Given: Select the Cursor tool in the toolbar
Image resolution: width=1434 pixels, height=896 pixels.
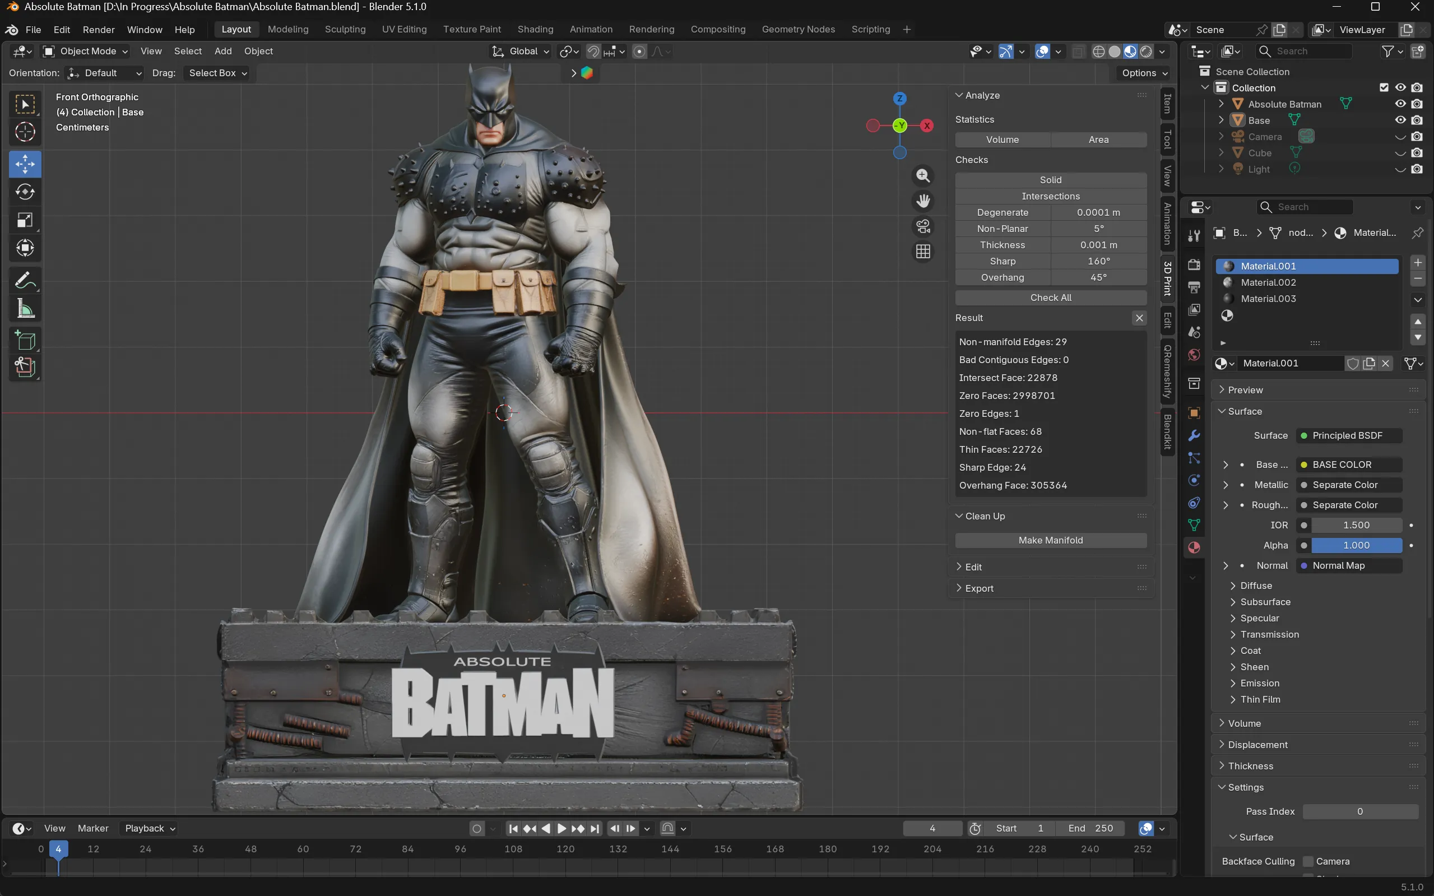Looking at the screenshot, I should pos(25,132).
